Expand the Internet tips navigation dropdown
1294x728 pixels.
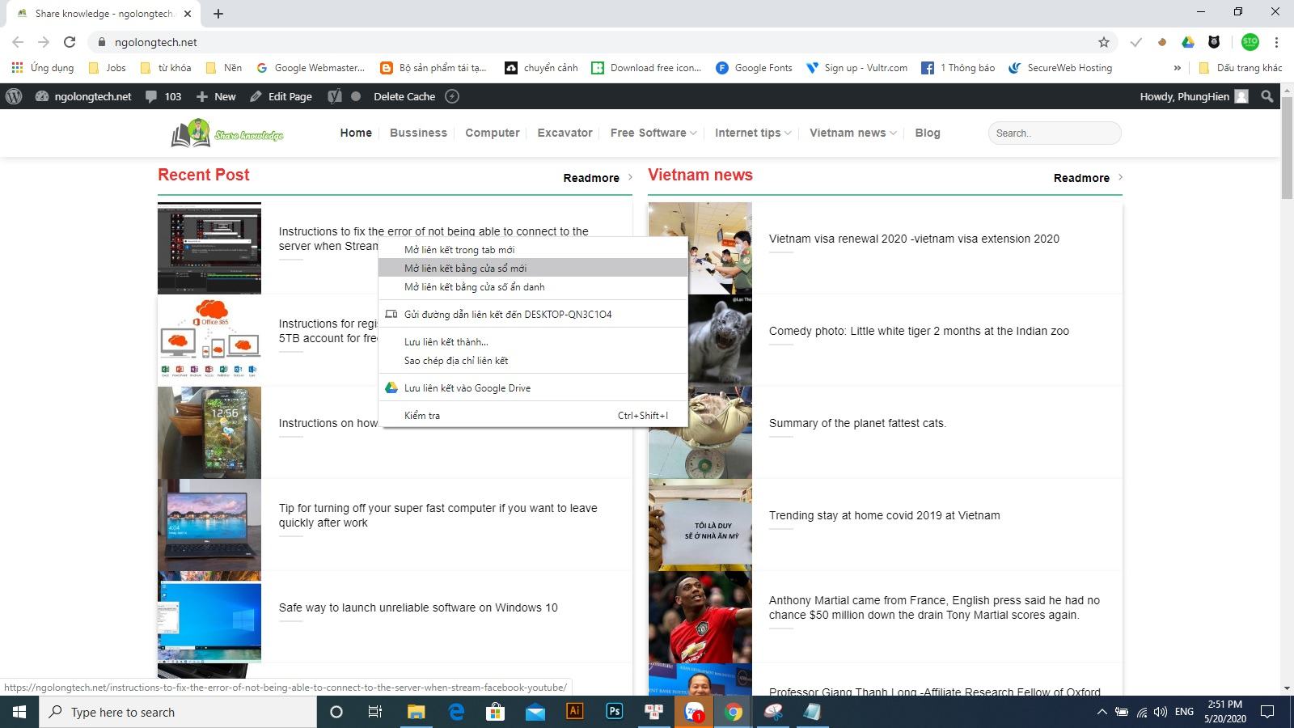coord(752,133)
